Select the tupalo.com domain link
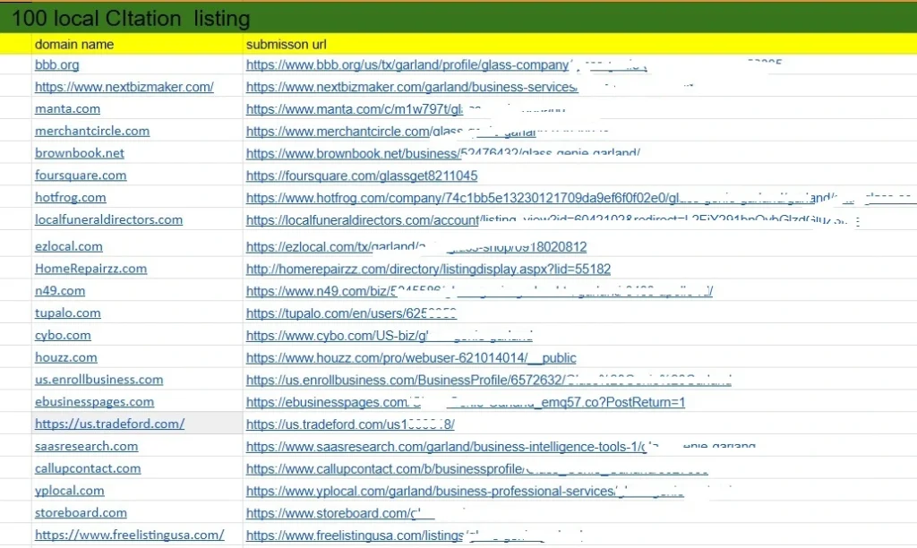917x548 pixels. (x=67, y=313)
